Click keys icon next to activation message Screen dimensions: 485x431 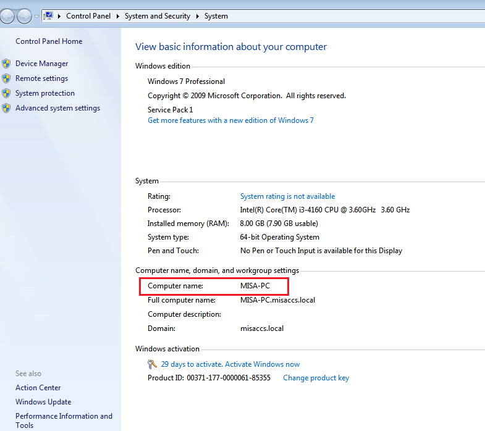[x=152, y=364]
